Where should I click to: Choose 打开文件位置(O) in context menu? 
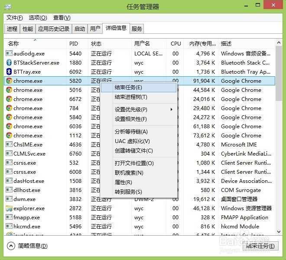[139, 163]
